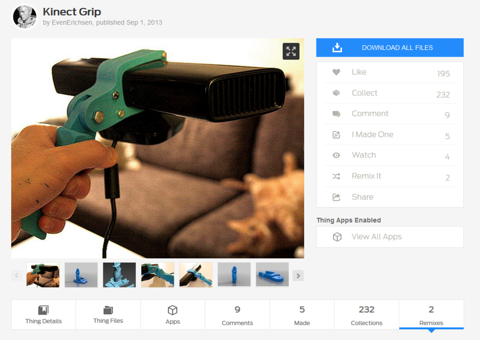Watch this thing
Viewport: 480px width, 340px height.
[x=390, y=155]
